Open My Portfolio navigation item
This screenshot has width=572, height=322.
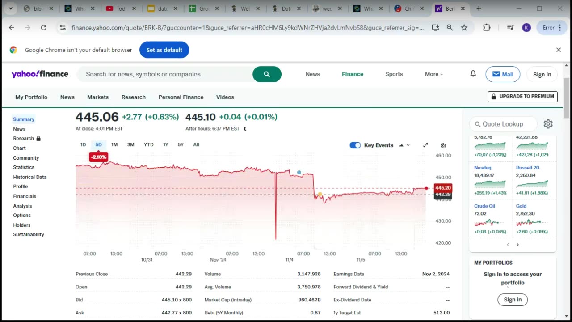(31, 97)
